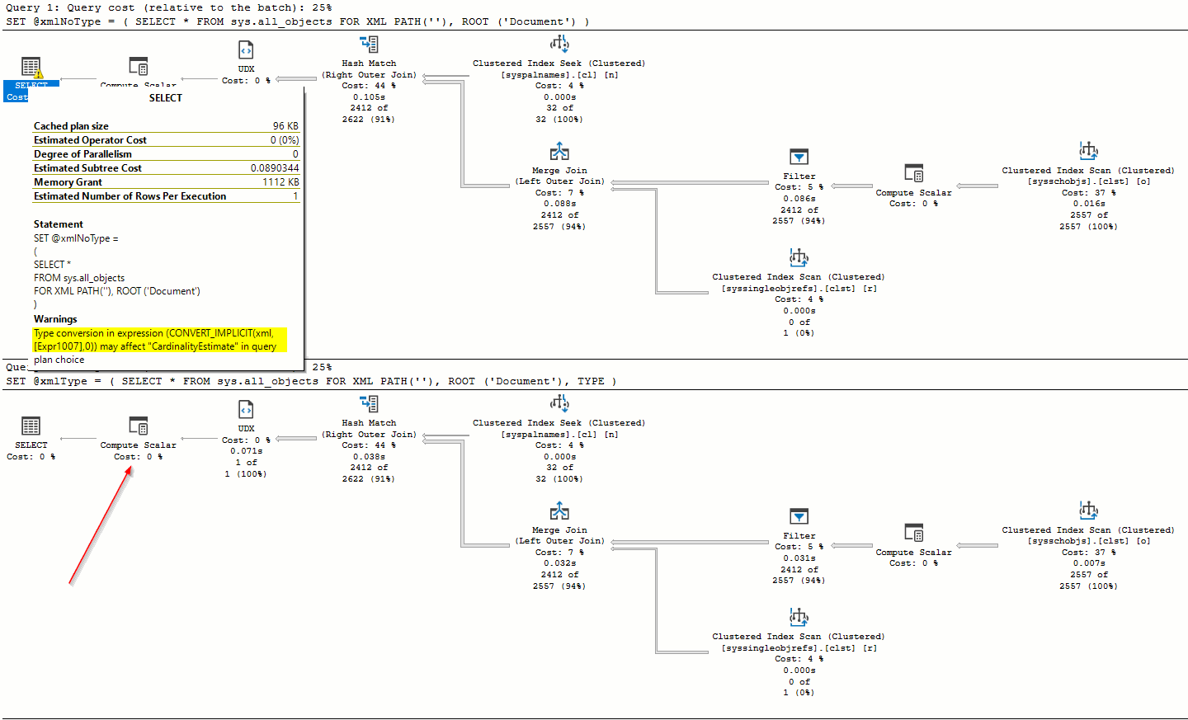Click the UDX 0.071s timing text in the xmlType plan
This screenshot has height=720, width=1188.
click(246, 451)
